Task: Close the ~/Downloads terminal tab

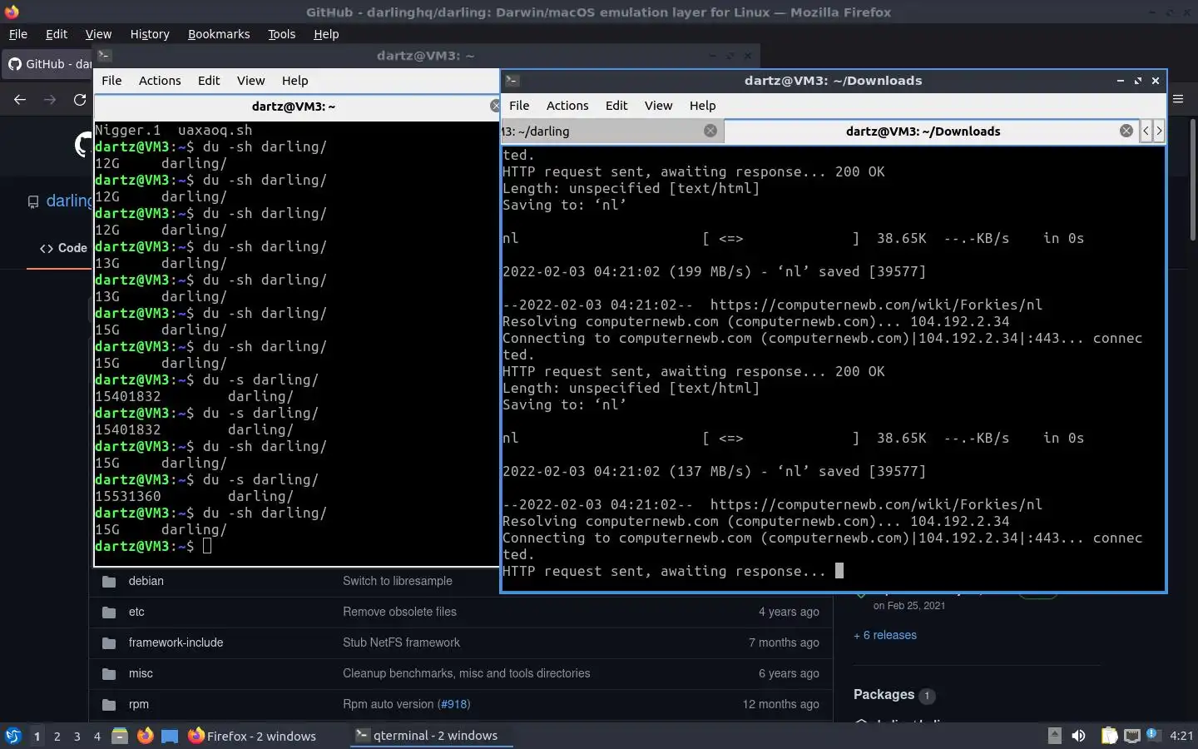Action: click(1126, 131)
